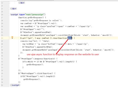Viewport: 118px width, 91px height.
Task: Click fold marker at closing script tag
Action: 9,85
